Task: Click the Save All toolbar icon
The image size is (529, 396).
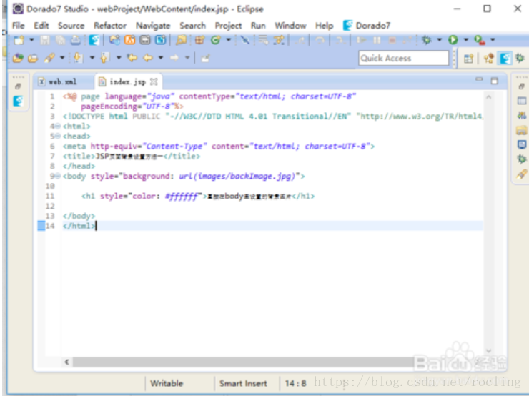Action: (x=60, y=40)
